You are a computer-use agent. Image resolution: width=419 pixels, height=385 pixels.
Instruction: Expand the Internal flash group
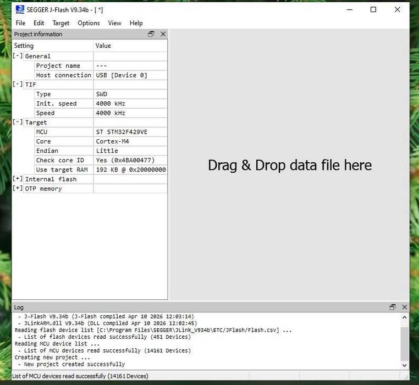click(x=18, y=179)
